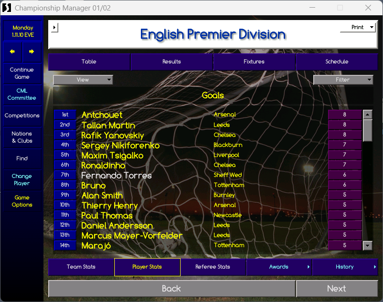This screenshot has width=383, height=302.
Task: Click the Championship Manager app icon in title bar
Action: (x=7, y=8)
